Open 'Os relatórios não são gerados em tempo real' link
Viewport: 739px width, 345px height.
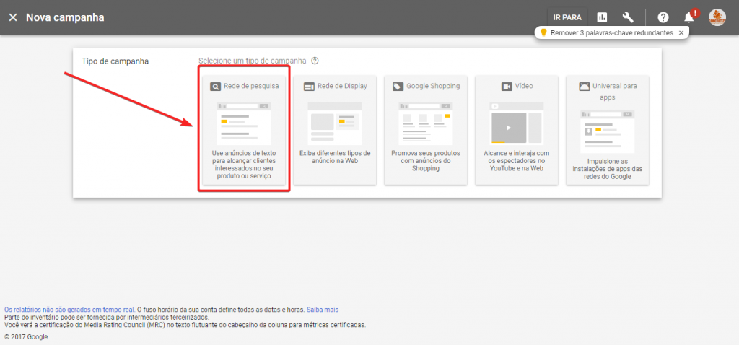click(70, 310)
